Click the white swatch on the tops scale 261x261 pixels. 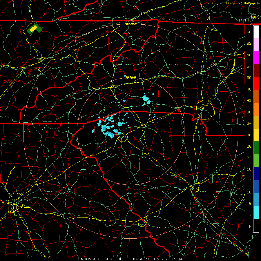[x=256, y=32]
